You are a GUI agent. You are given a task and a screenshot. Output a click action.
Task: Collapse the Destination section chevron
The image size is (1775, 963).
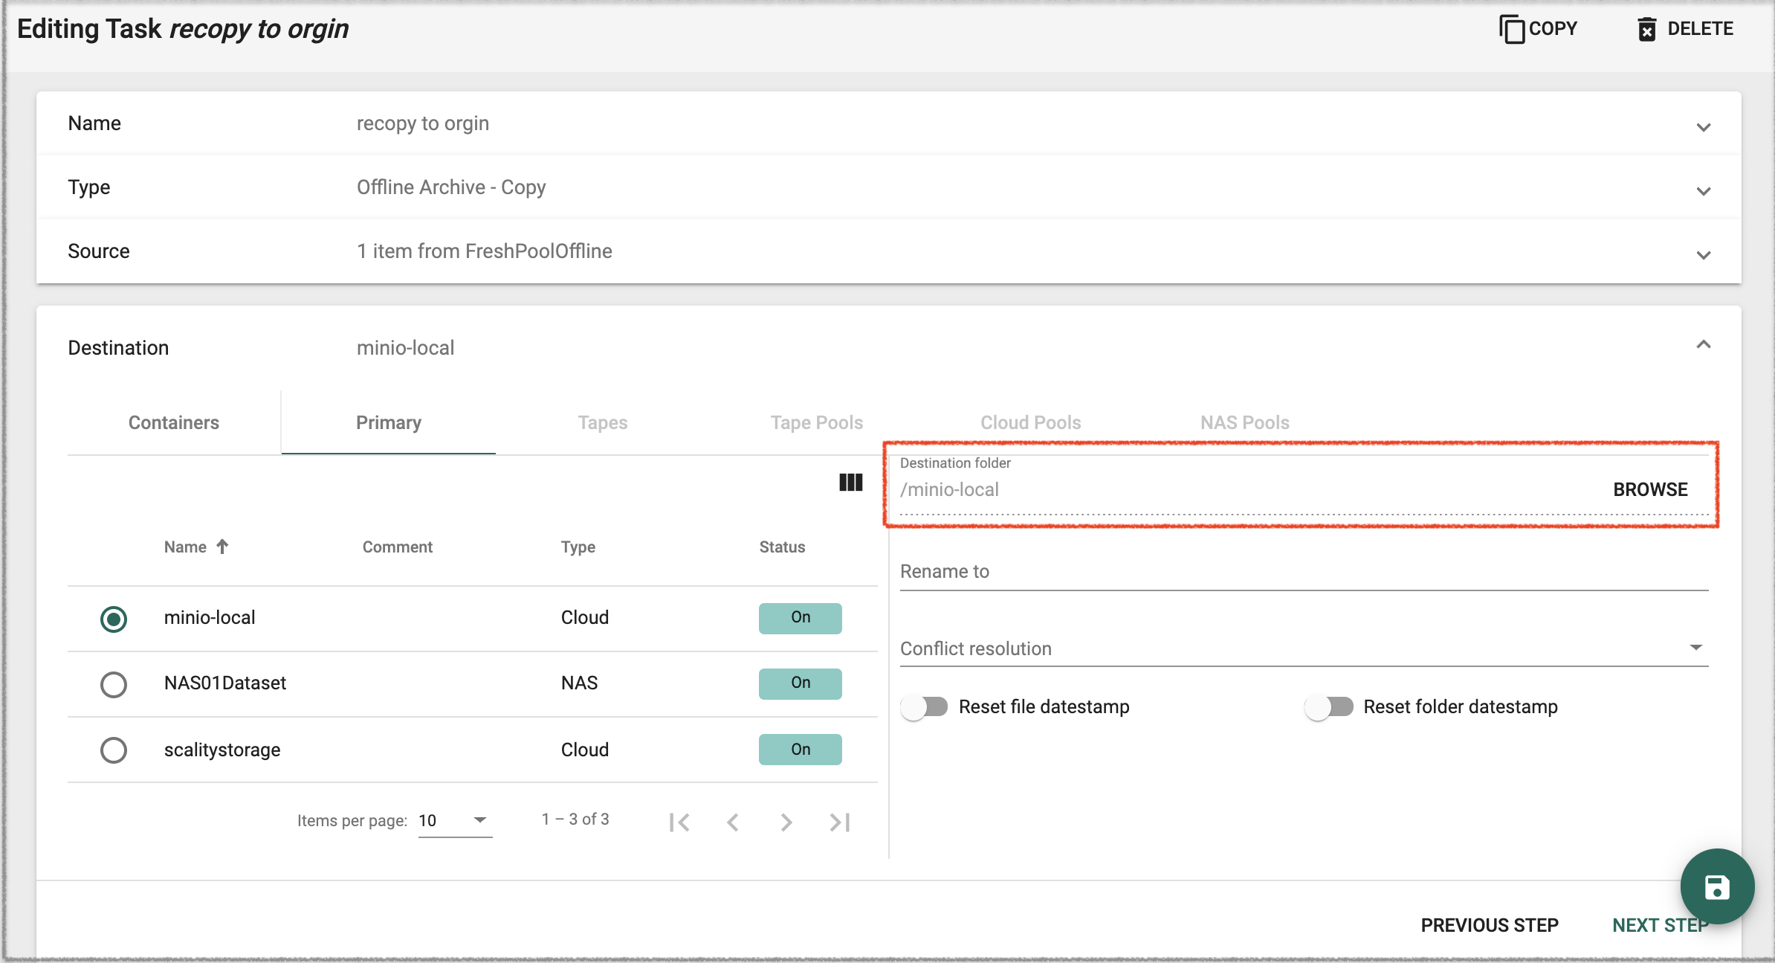click(x=1704, y=344)
